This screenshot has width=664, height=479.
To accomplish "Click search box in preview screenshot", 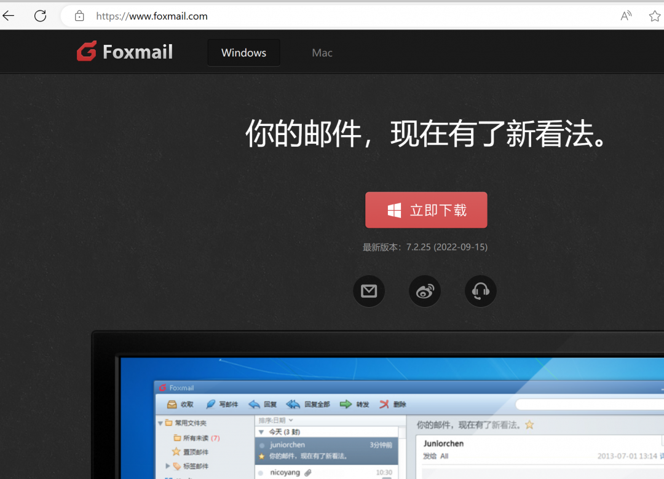I will [x=590, y=405].
